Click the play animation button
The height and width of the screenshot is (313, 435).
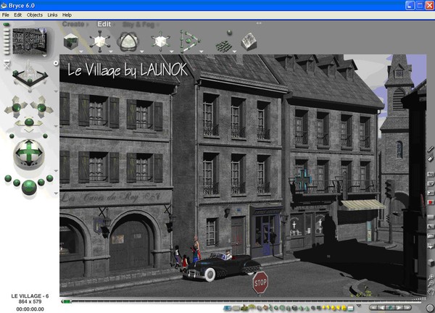click(399, 307)
